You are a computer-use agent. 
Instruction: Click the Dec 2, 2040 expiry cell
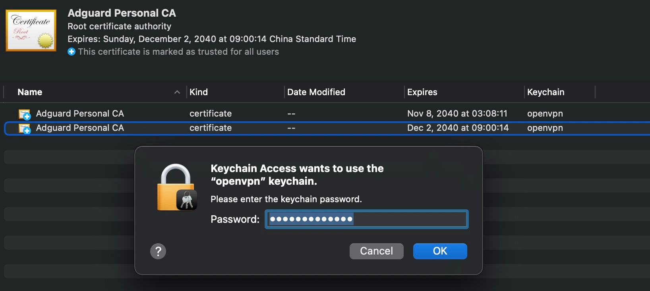458,128
